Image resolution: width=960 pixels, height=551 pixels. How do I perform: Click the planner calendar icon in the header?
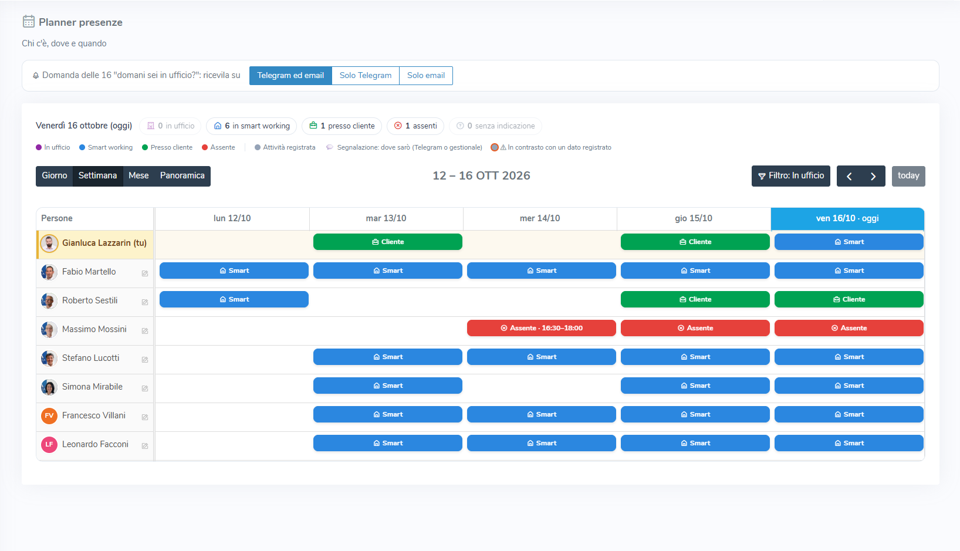pos(29,22)
